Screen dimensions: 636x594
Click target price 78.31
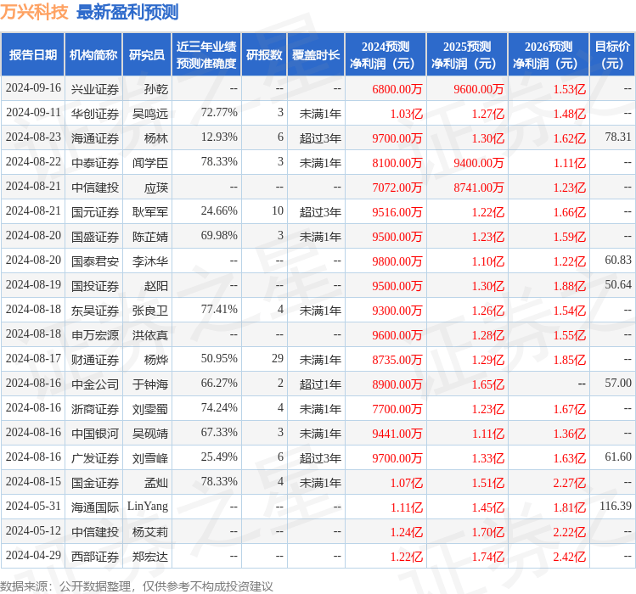pos(618,137)
